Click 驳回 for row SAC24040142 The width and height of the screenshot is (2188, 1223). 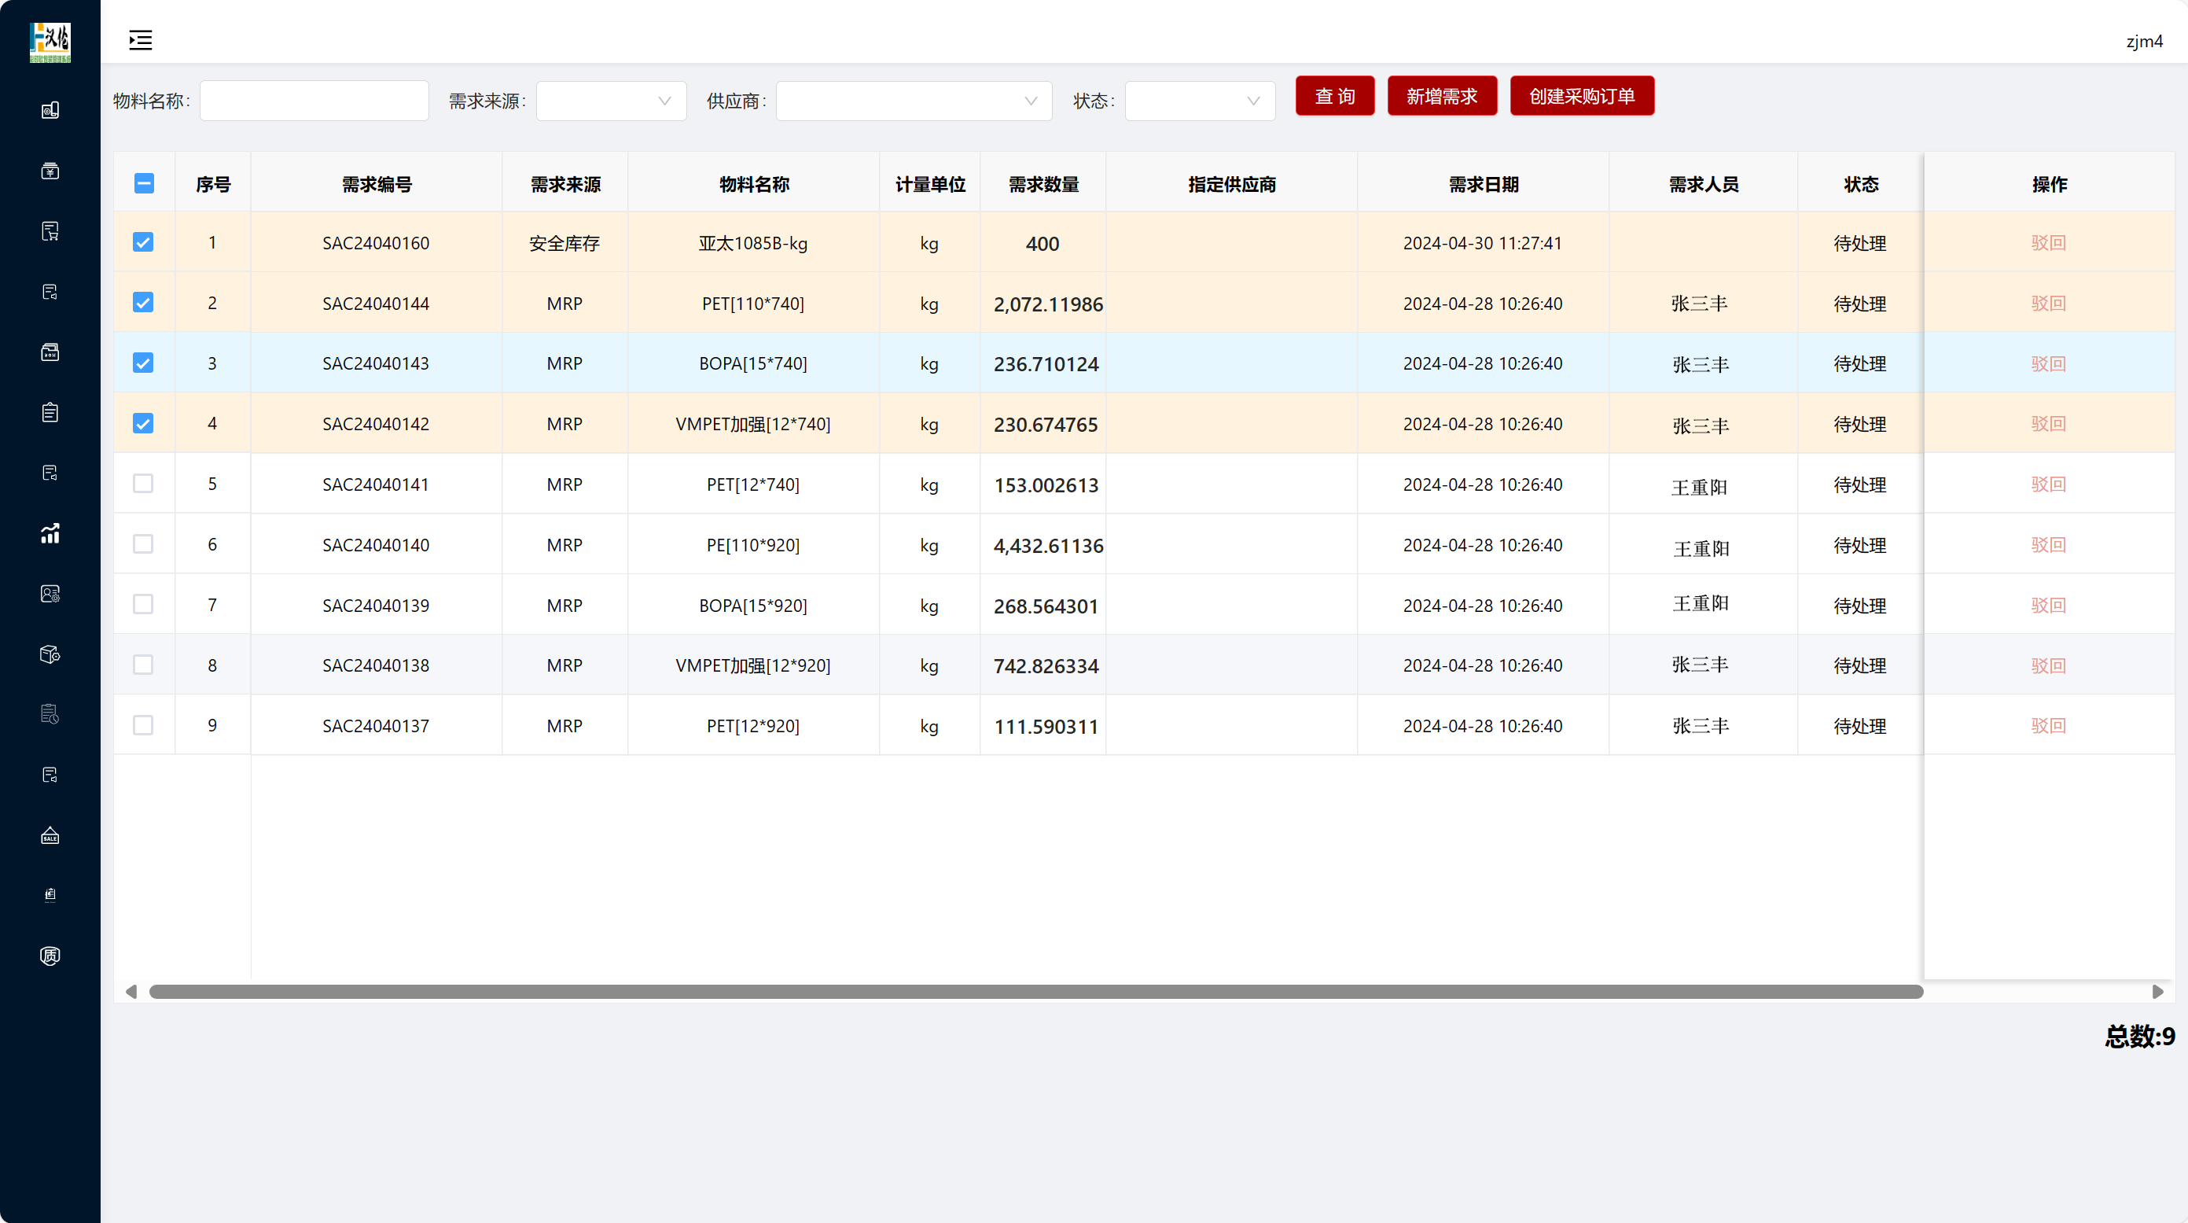point(2048,423)
